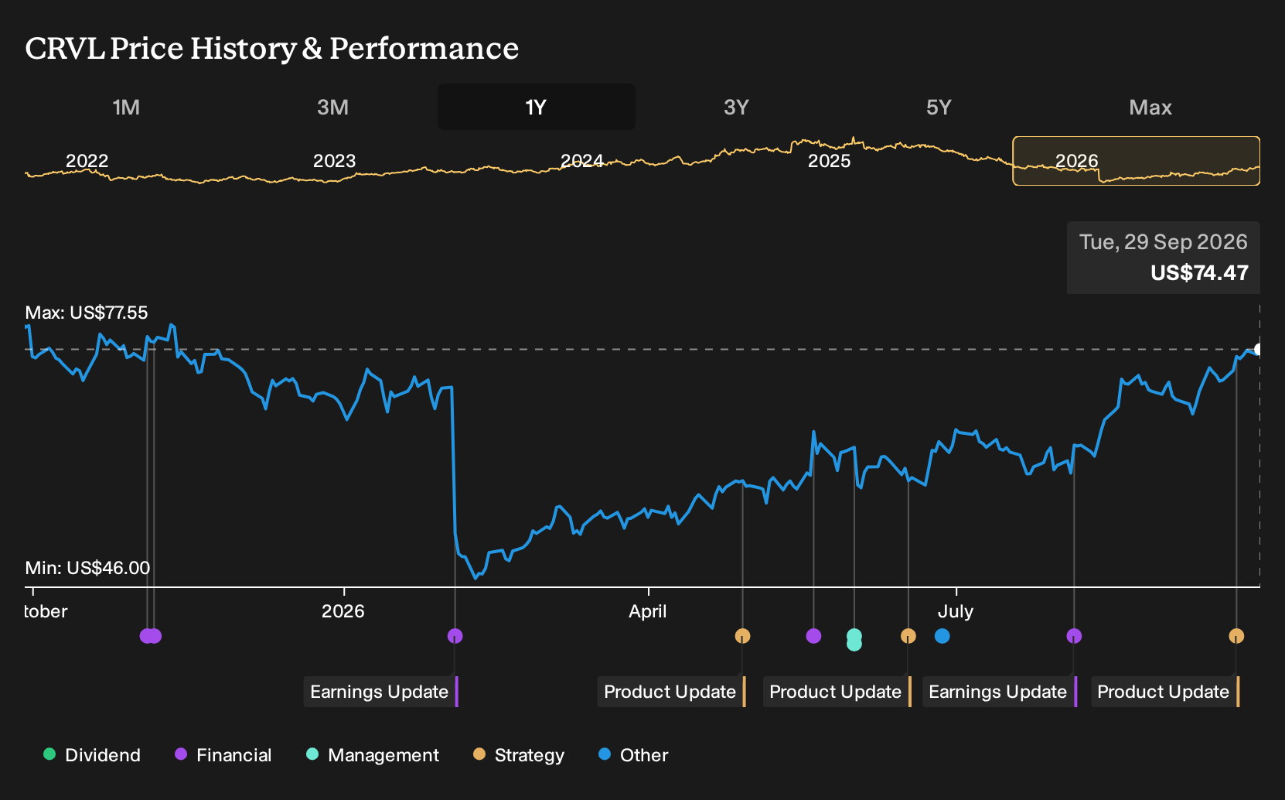The image size is (1285, 800).
Task: Click the Min: US$46.00 label
Action: (87, 568)
